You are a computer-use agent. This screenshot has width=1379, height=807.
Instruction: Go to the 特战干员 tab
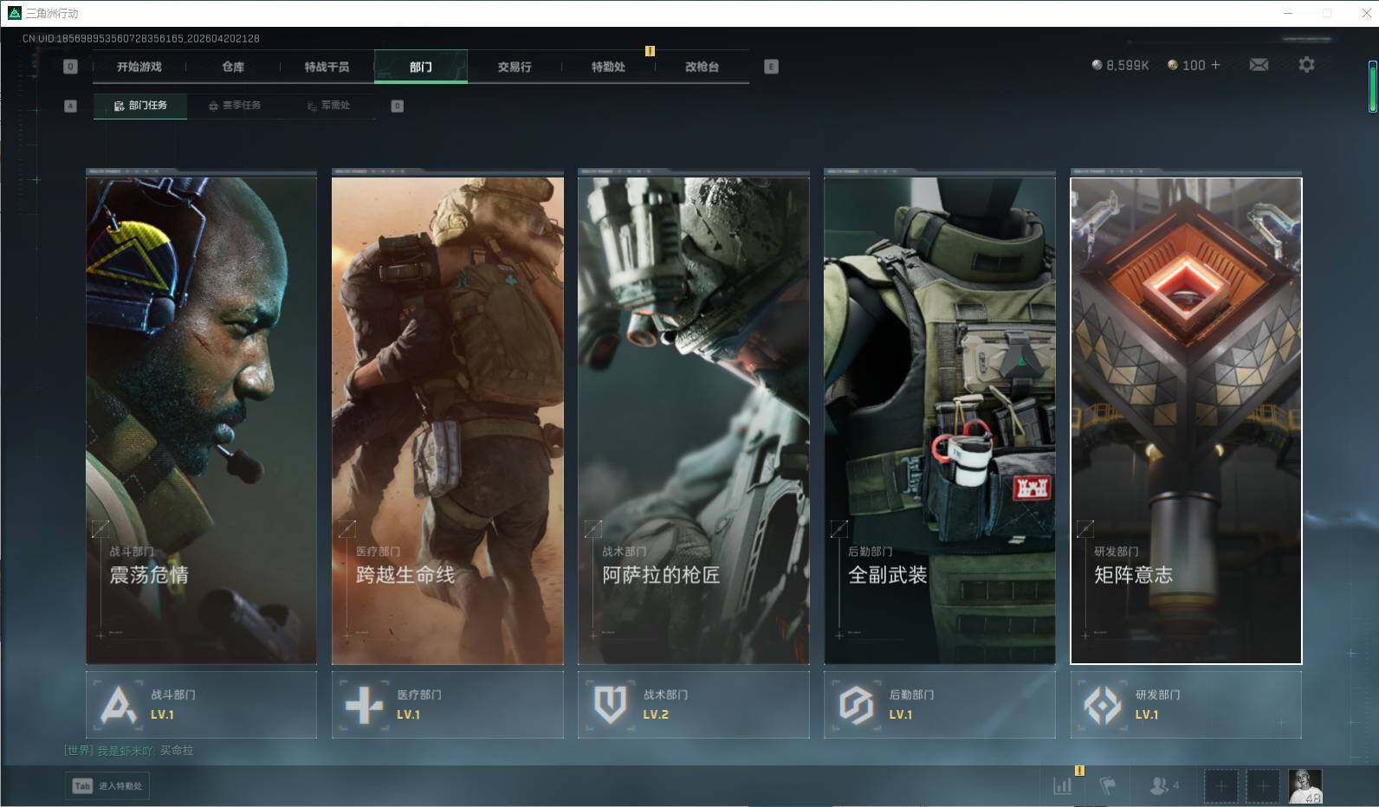(x=327, y=67)
